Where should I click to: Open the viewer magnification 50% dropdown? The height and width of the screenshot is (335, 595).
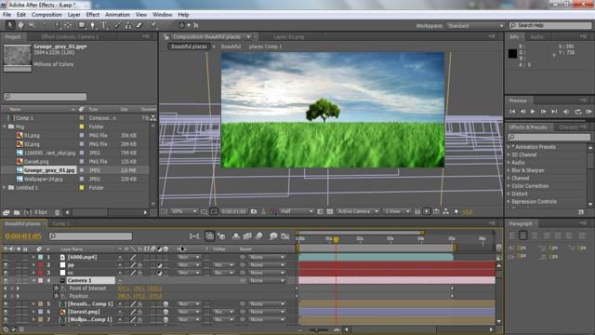[x=184, y=211]
